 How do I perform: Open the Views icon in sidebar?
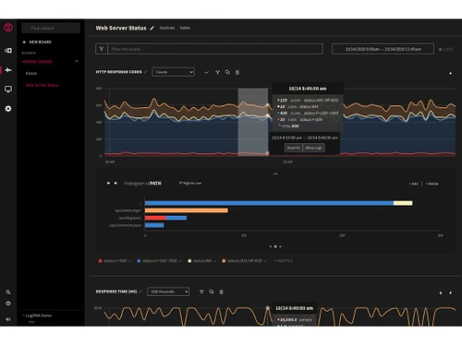8,51
